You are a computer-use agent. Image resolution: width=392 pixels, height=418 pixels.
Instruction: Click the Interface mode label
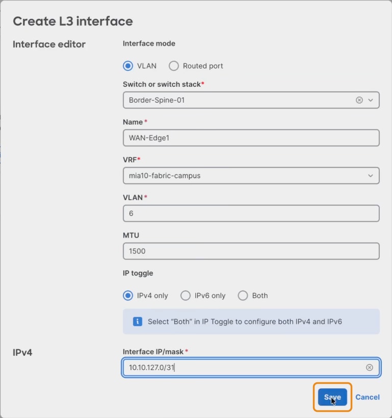149,43
